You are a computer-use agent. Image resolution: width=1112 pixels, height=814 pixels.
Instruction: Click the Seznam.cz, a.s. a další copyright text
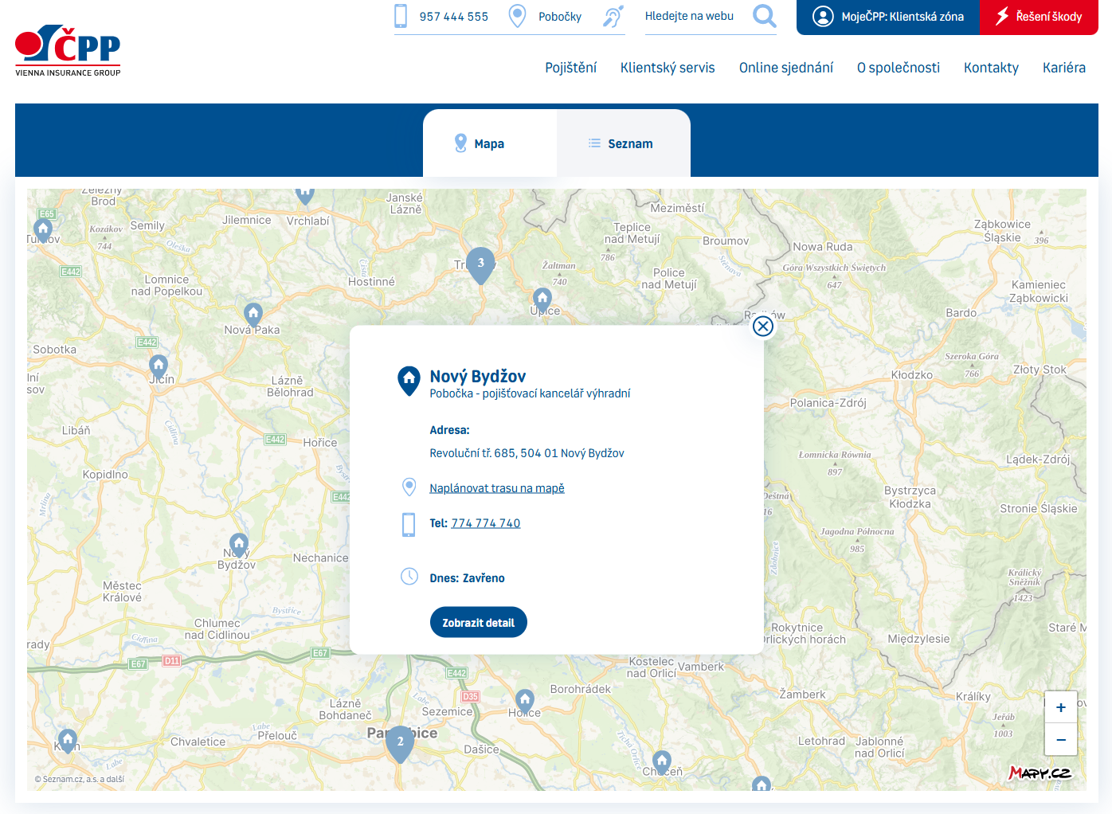80,779
